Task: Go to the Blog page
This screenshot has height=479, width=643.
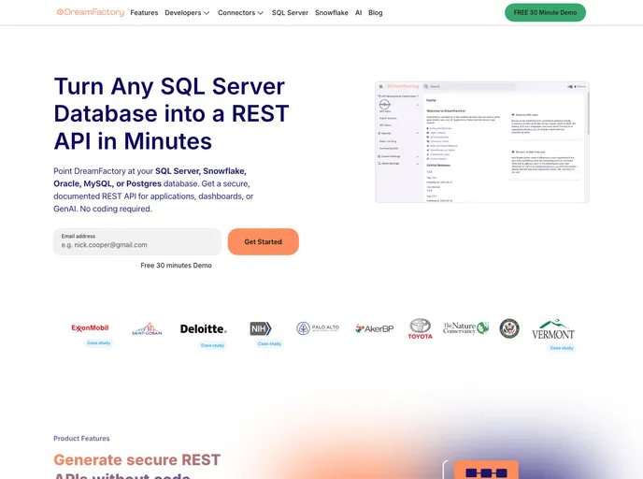Action: (375, 13)
